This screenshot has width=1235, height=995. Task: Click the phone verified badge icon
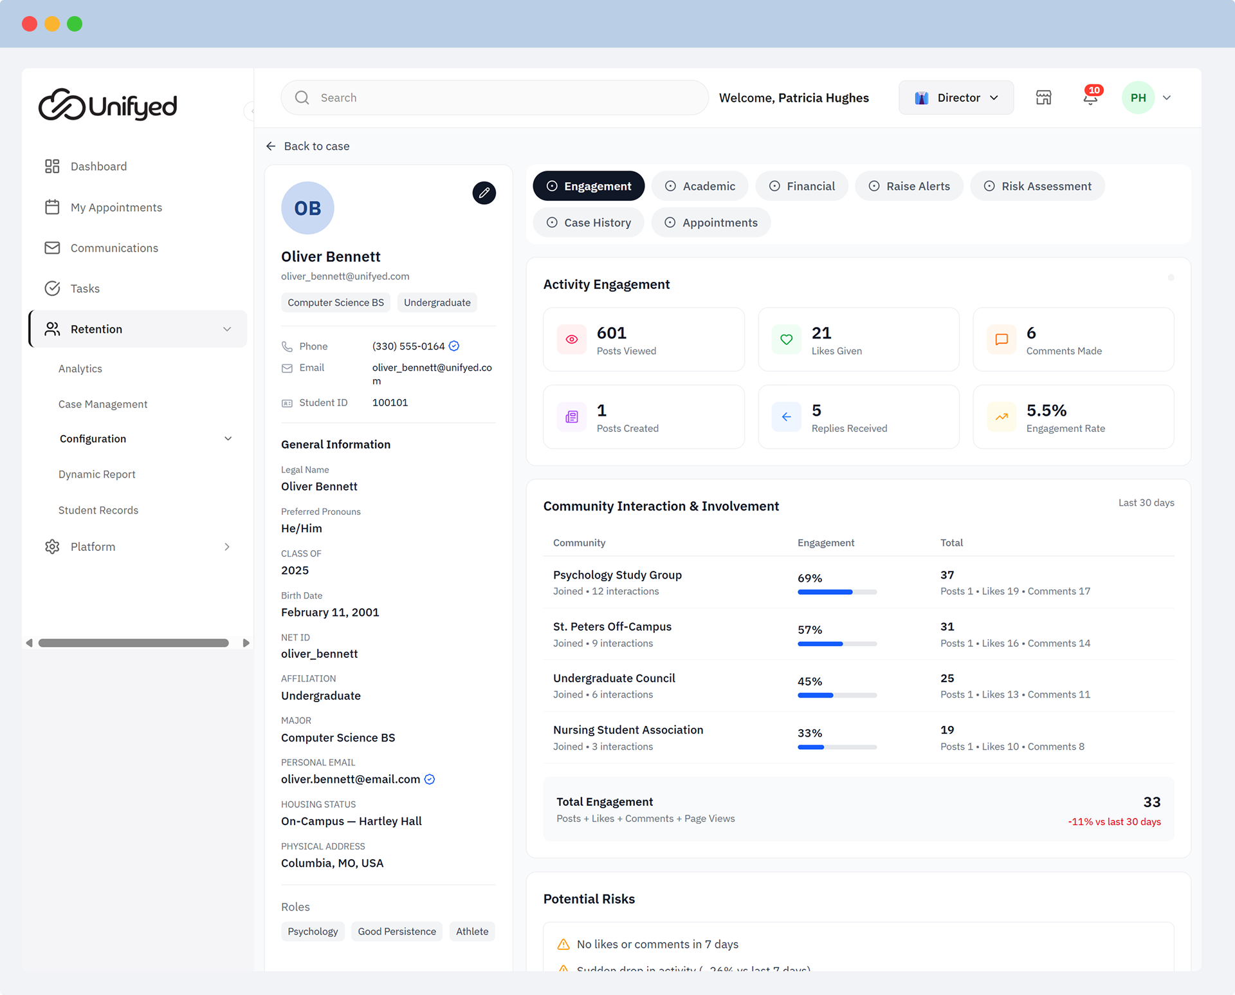tap(454, 346)
